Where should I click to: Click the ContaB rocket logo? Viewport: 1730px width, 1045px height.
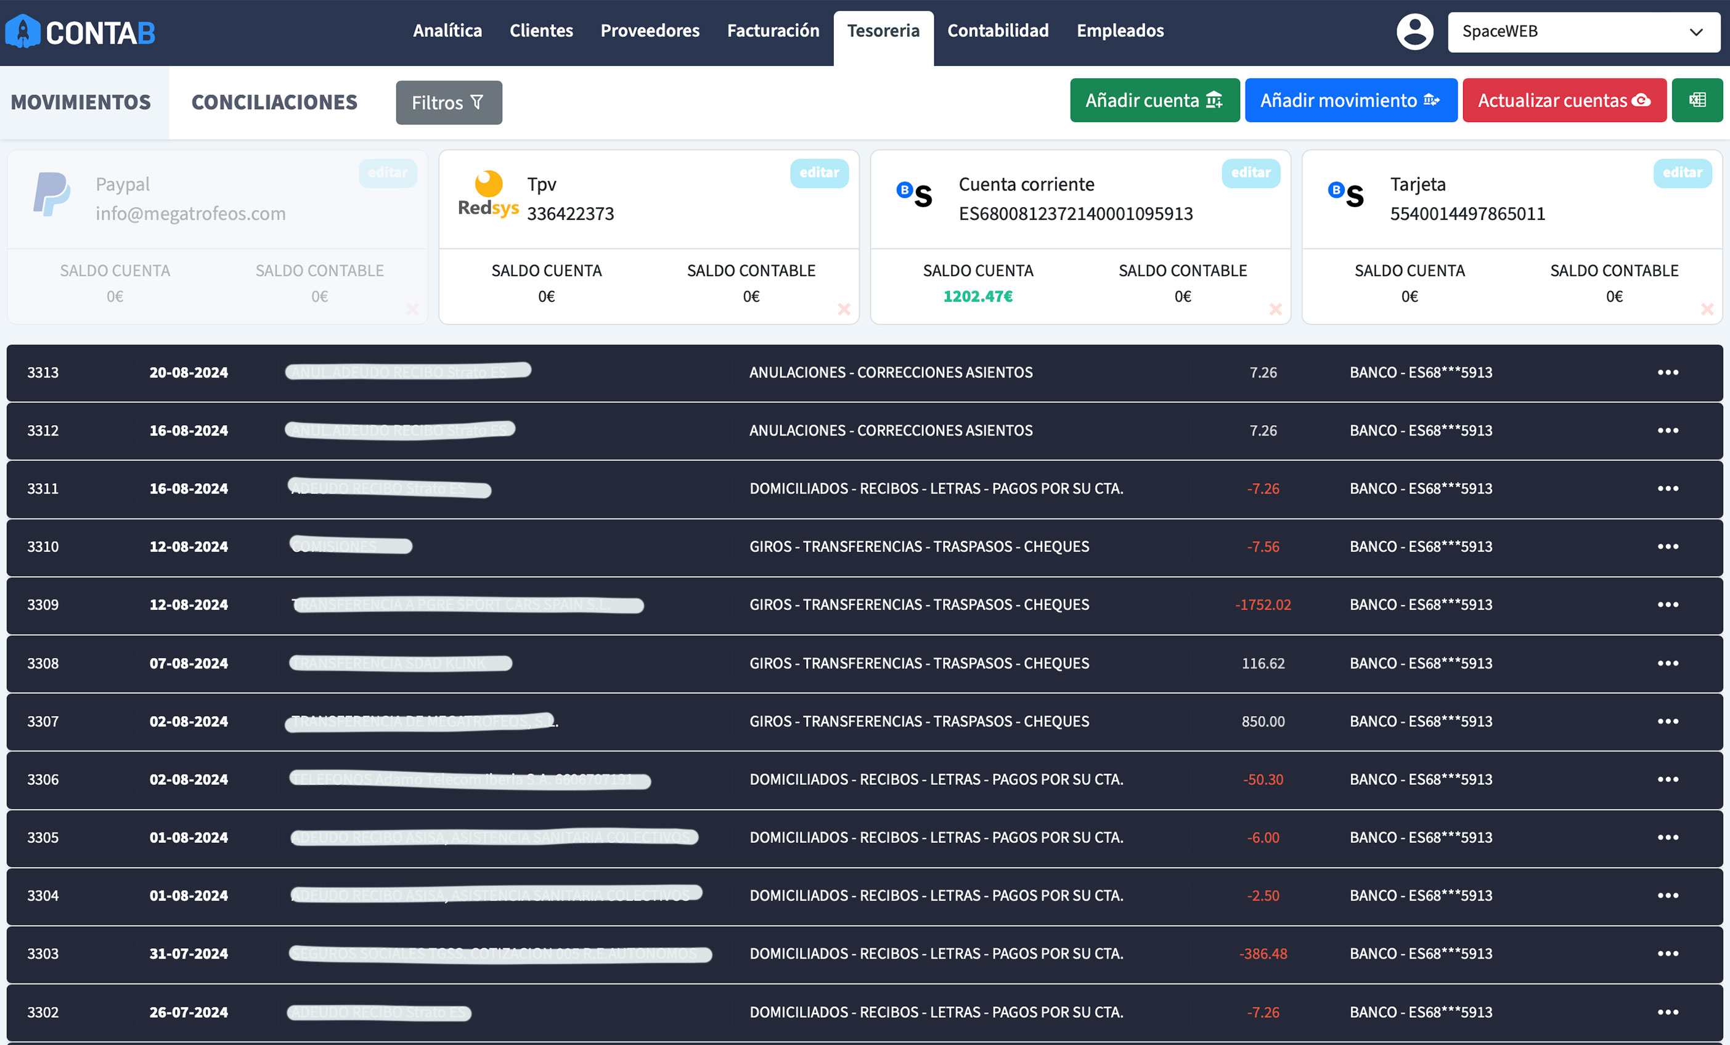[24, 31]
